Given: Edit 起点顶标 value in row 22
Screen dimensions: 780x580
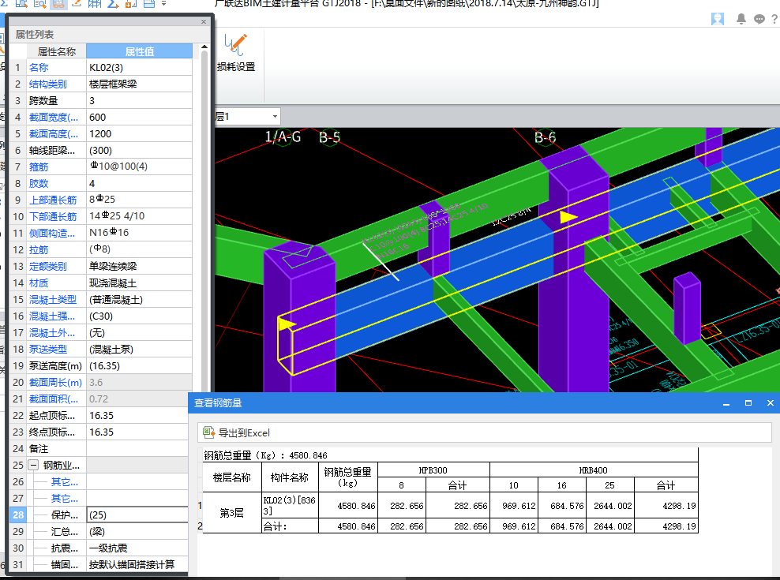Looking at the screenshot, I should (139, 415).
